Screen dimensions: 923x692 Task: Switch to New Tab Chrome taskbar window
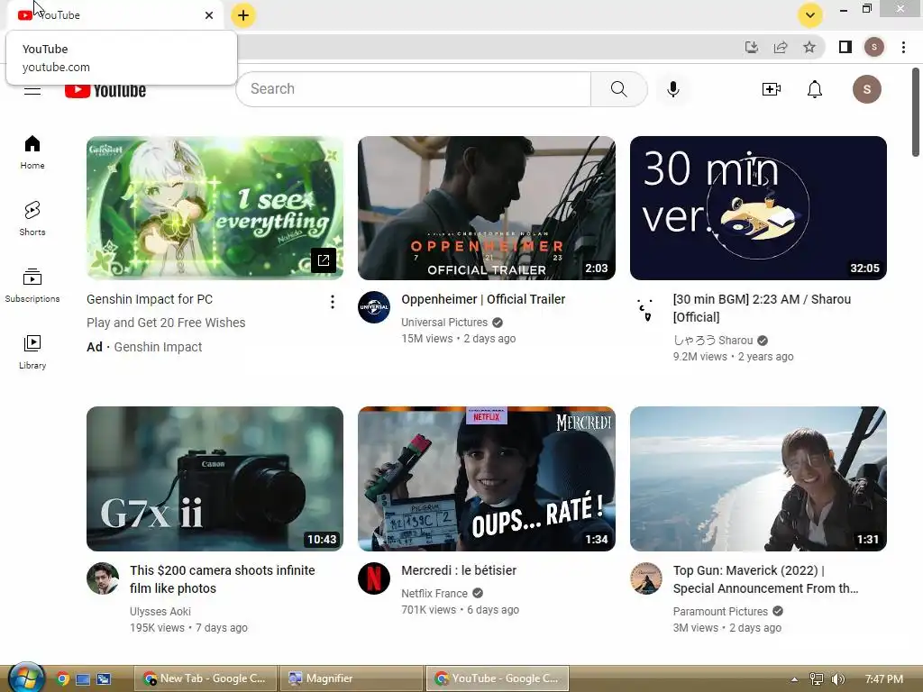(205, 678)
